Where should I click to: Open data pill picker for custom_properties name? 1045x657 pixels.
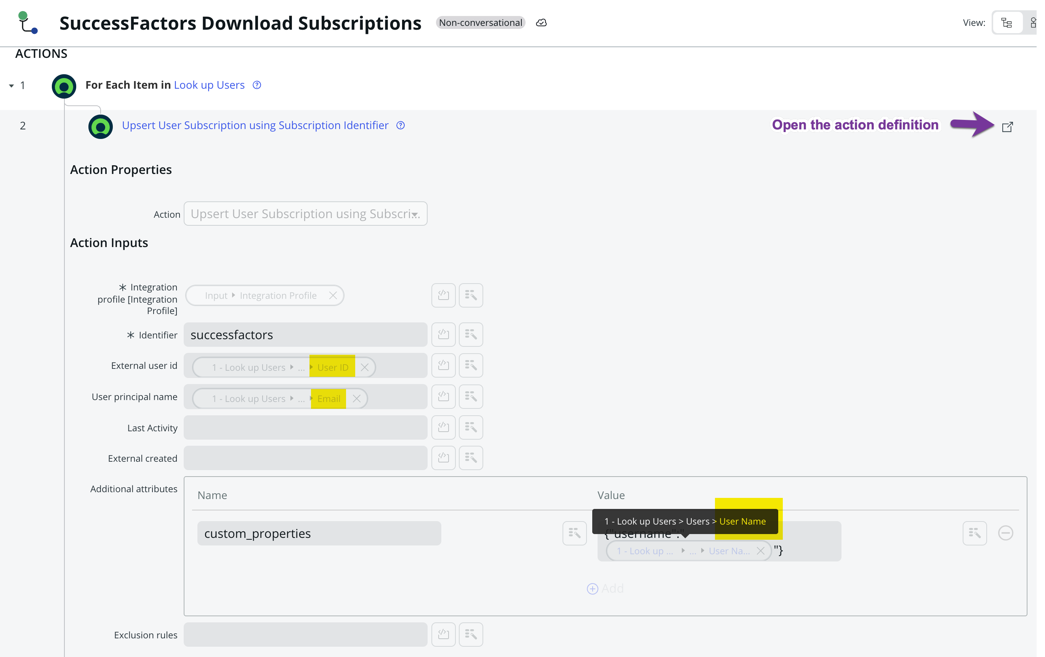pyautogui.click(x=575, y=534)
